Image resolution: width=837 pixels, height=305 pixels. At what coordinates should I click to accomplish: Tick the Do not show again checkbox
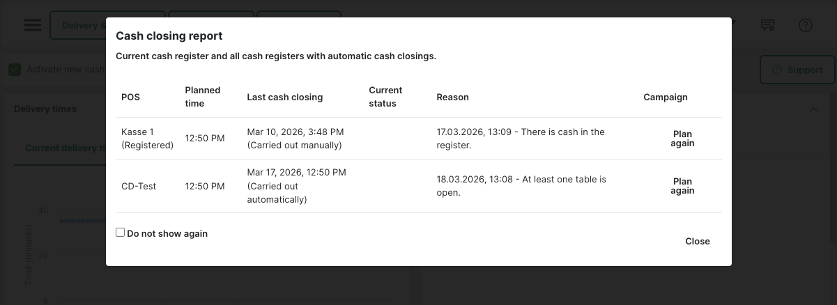coord(121,233)
